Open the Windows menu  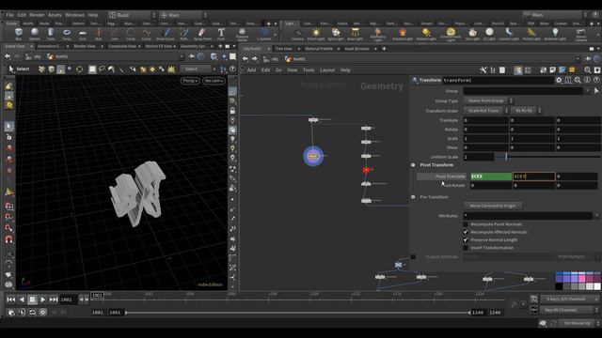74,15
